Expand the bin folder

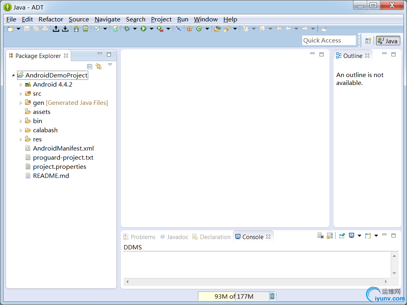(x=21, y=121)
